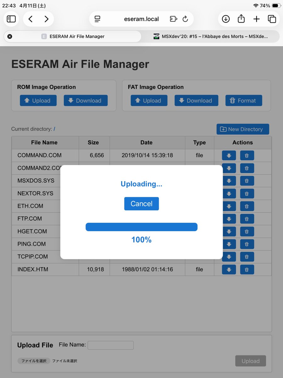Select the INDEX.HTM file name
The image size is (283, 378).
tap(33, 269)
